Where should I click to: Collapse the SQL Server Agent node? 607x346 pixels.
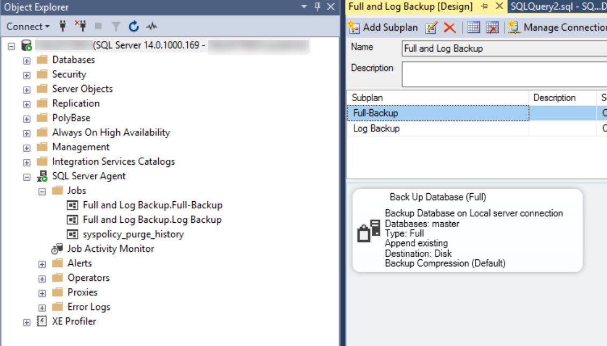(x=26, y=177)
